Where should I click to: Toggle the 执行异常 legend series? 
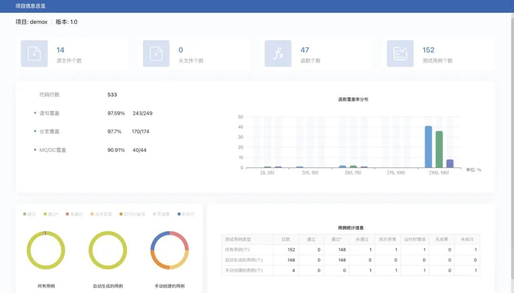101,214
